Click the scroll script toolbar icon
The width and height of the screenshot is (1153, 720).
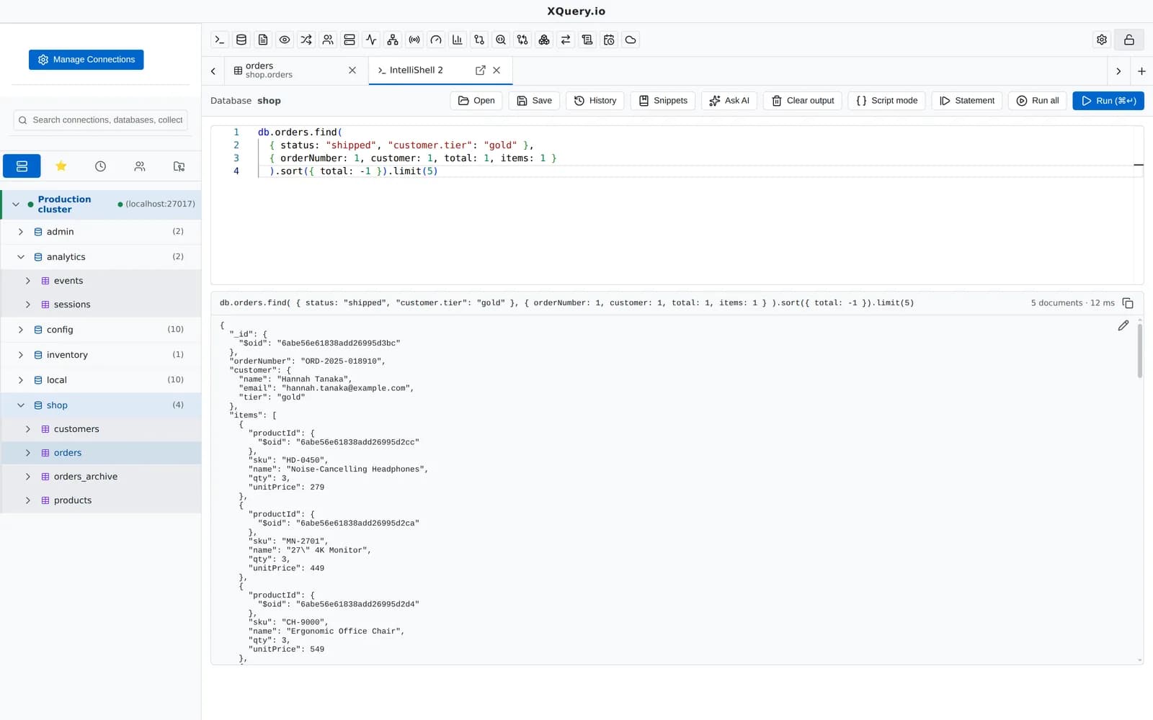[x=587, y=40]
